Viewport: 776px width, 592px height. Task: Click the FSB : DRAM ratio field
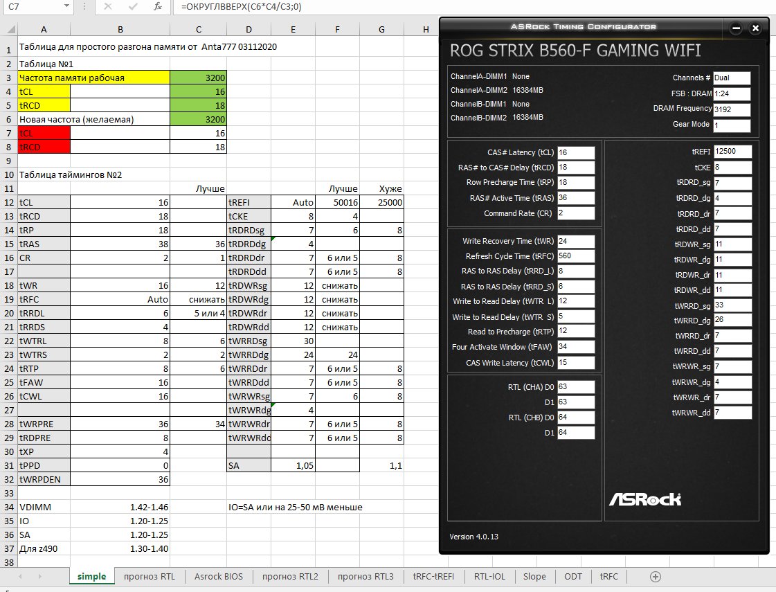(732, 93)
